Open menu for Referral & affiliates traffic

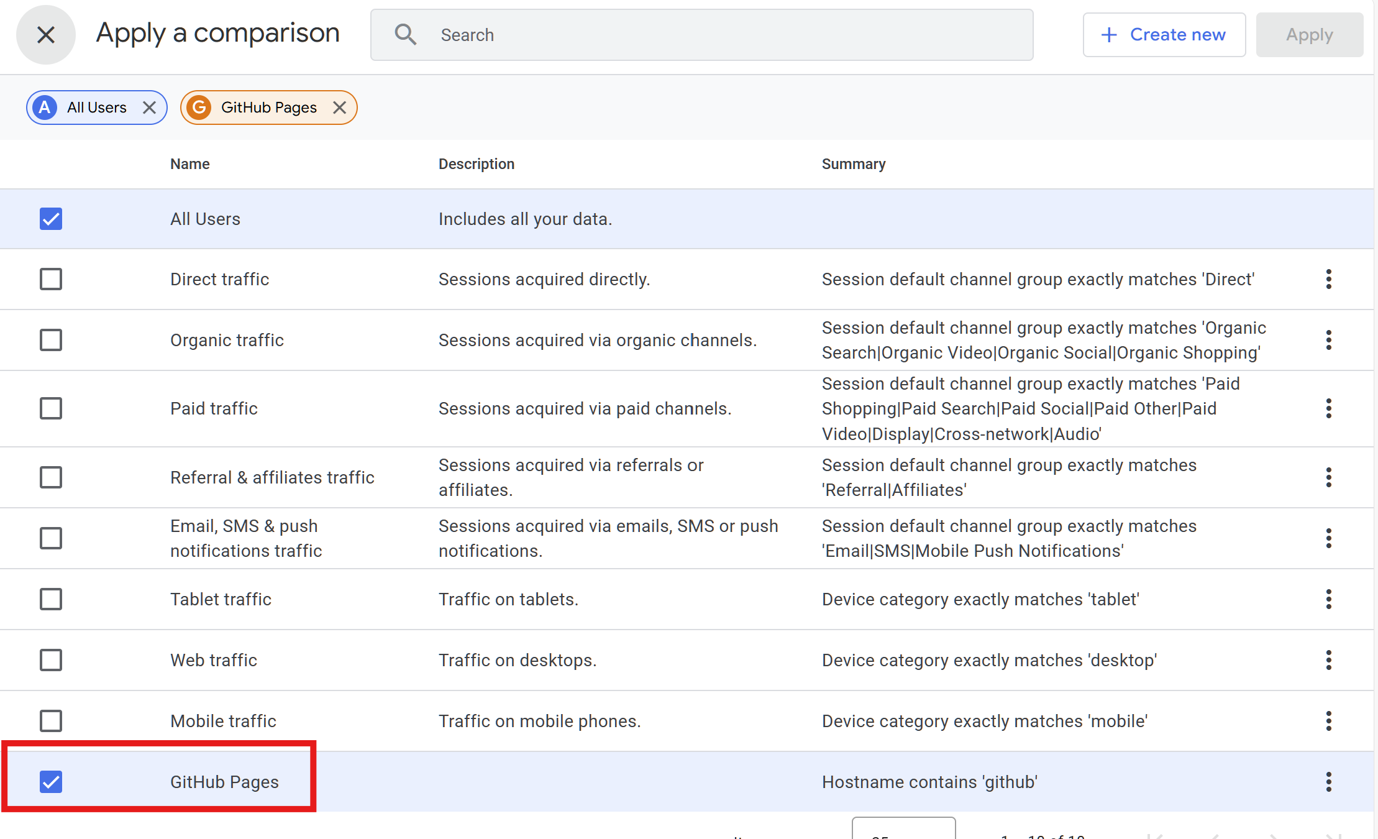click(1328, 477)
